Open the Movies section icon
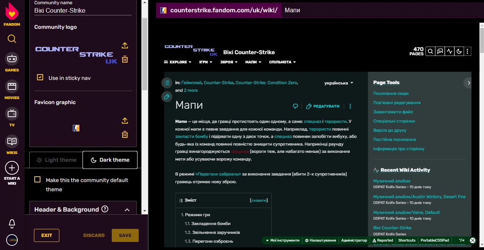This screenshot has height=250, width=484. coord(12,86)
